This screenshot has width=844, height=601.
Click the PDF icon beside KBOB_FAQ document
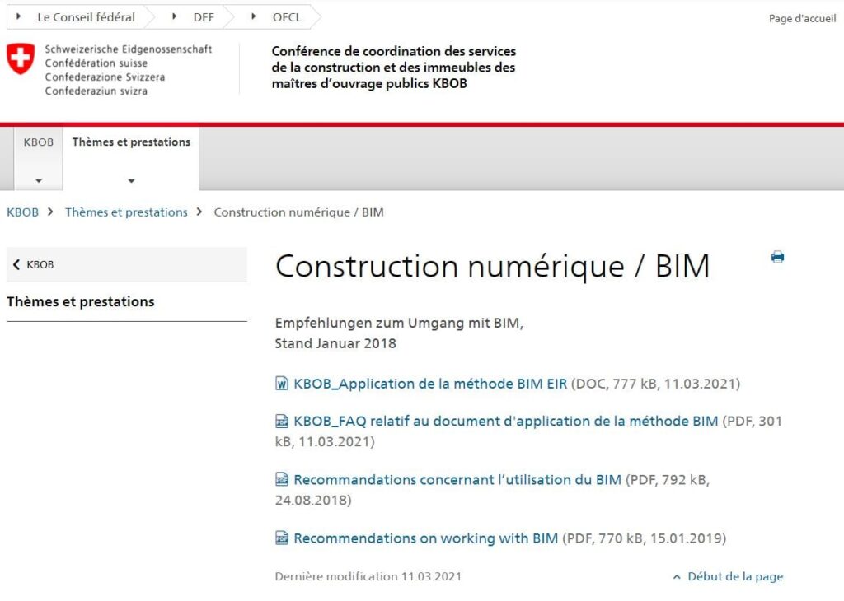tap(282, 421)
